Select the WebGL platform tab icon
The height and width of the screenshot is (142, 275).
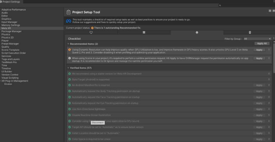click(250, 32)
